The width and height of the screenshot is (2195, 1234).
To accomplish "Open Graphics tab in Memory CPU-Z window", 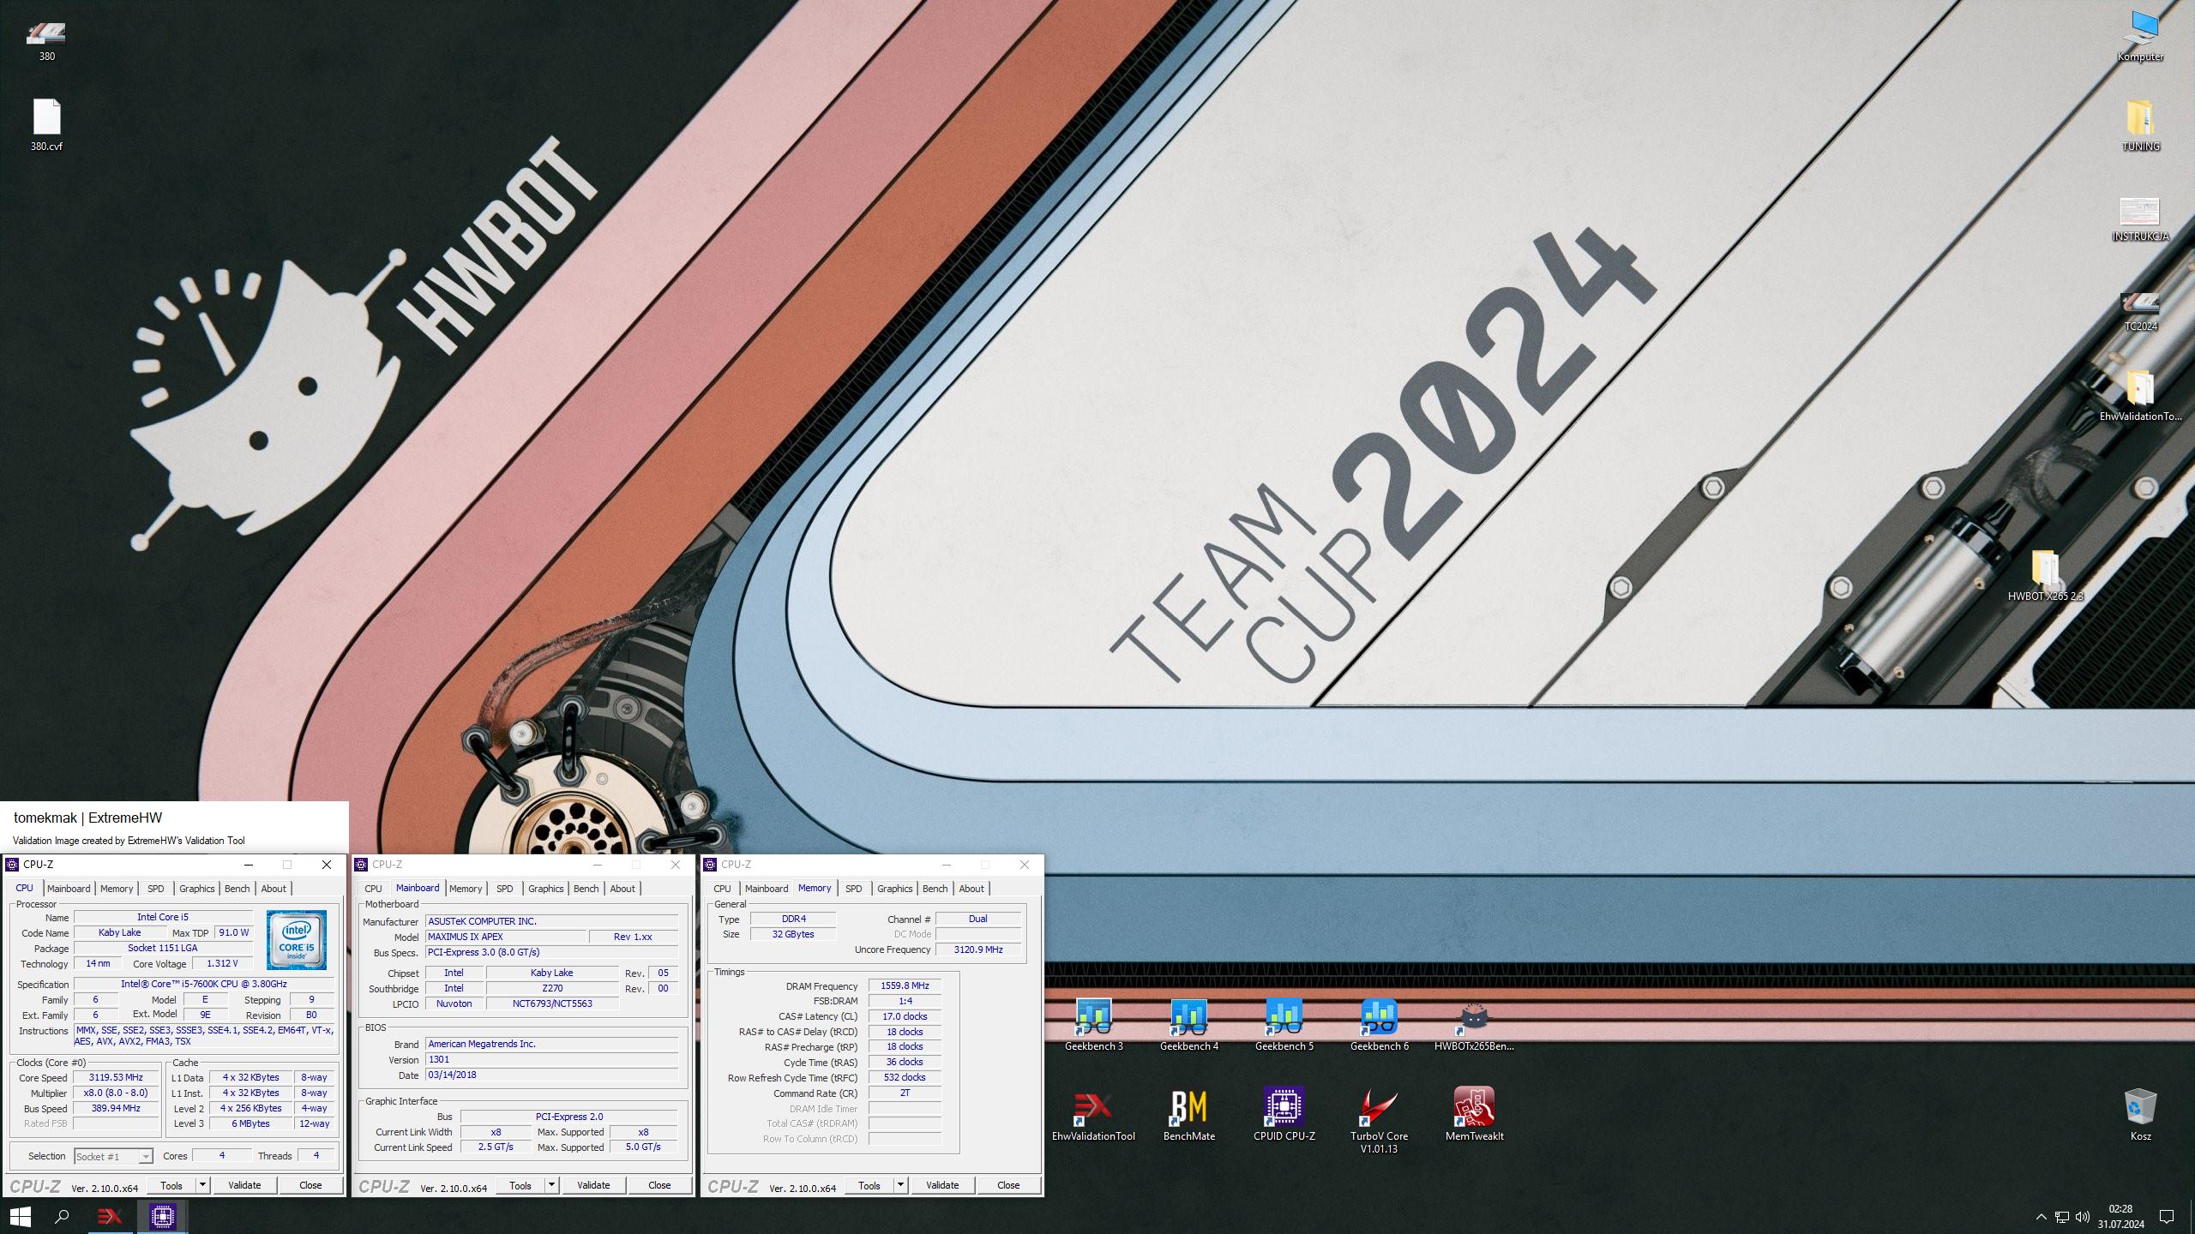I will (x=895, y=889).
